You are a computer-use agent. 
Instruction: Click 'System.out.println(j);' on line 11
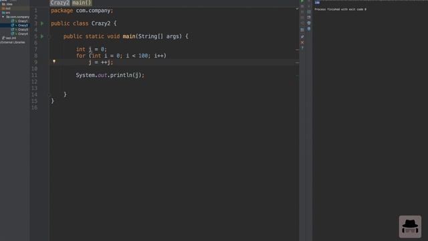[x=110, y=75]
